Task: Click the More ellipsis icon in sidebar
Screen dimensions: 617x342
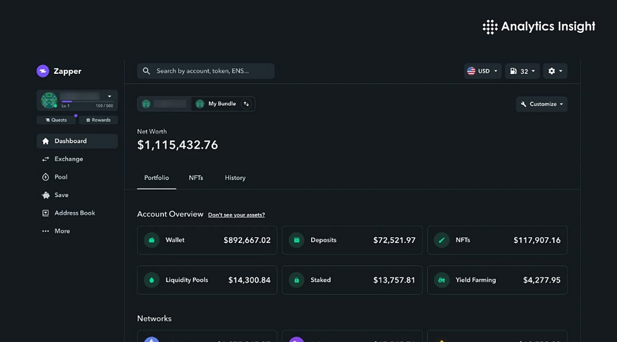Action: 45,231
